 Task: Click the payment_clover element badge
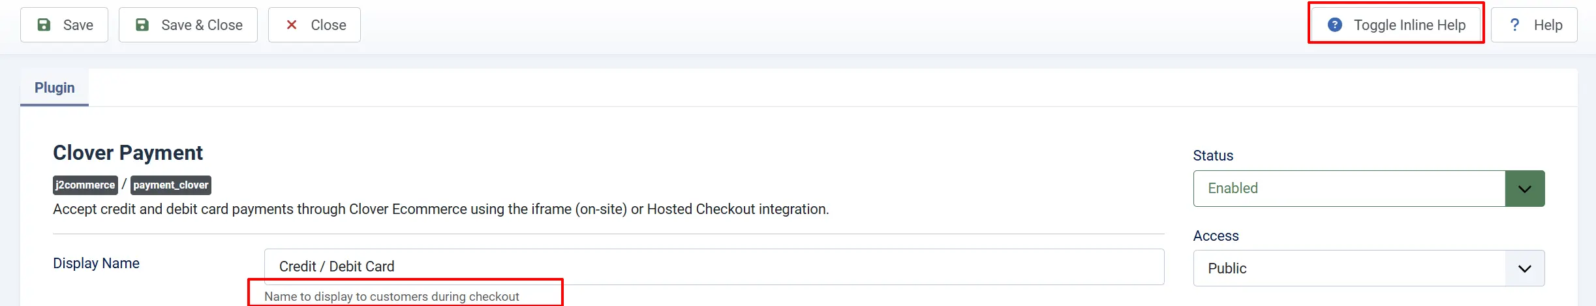(171, 185)
